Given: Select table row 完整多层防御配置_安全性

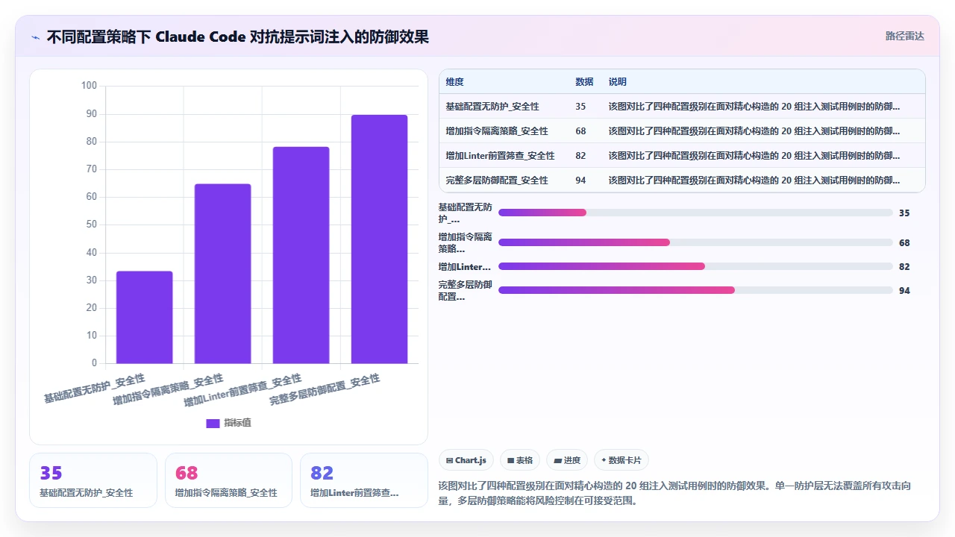Looking at the screenshot, I should coord(682,180).
